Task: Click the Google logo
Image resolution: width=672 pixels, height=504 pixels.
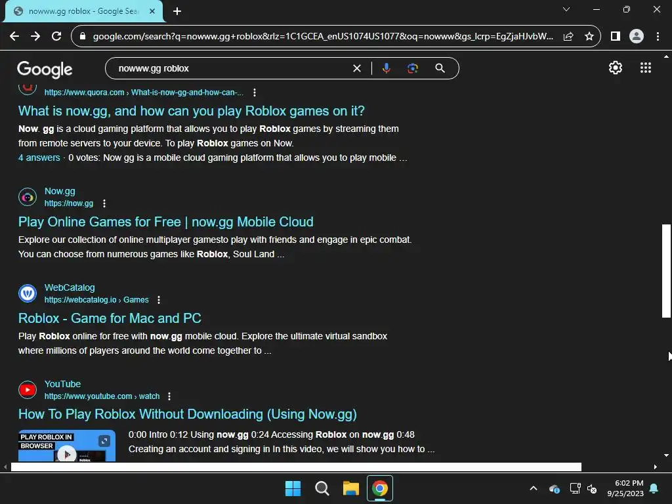Action: click(45, 69)
